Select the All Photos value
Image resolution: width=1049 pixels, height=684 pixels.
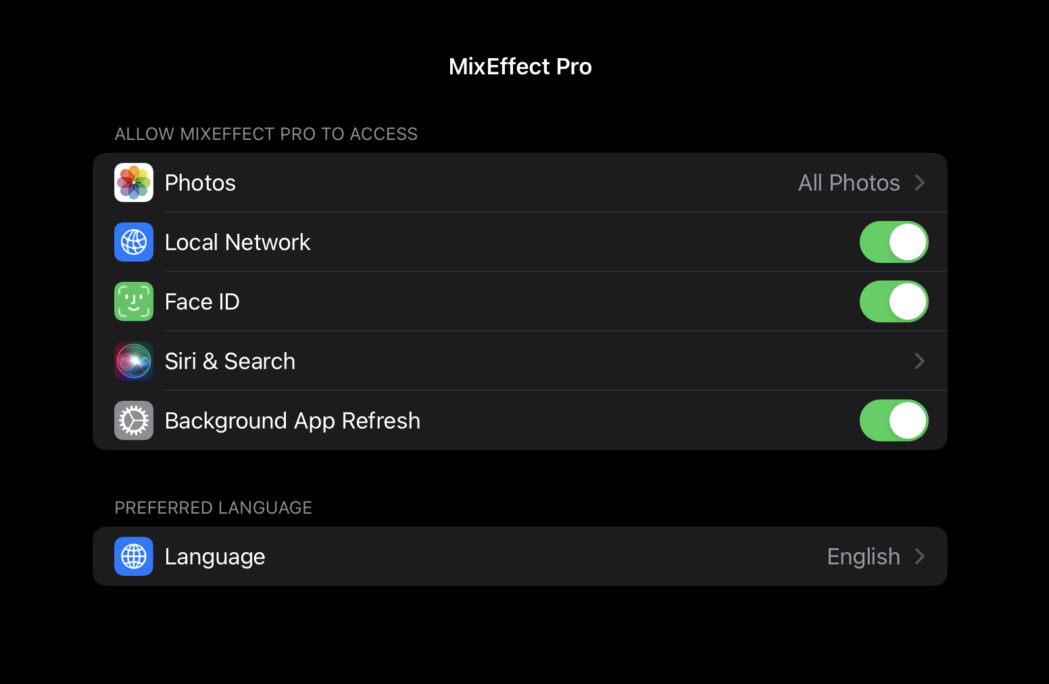[x=849, y=182]
